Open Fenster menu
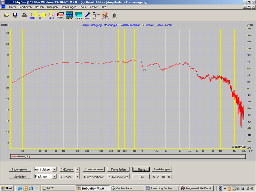Screen dimensions: 256x192 pos(93,7)
